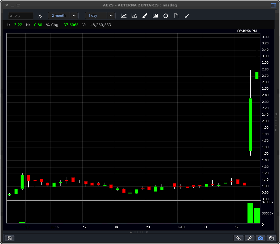This screenshot has height=244, width=280.
Task: Open the technical studies indicator icon
Action: click(134, 16)
